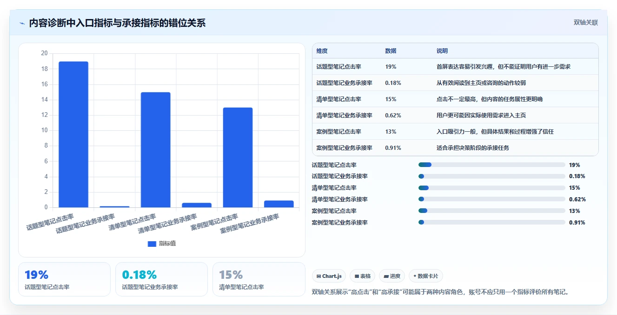Click the 话题型笔记业务承接率 progress bar
The height and width of the screenshot is (315, 617).
(492, 176)
